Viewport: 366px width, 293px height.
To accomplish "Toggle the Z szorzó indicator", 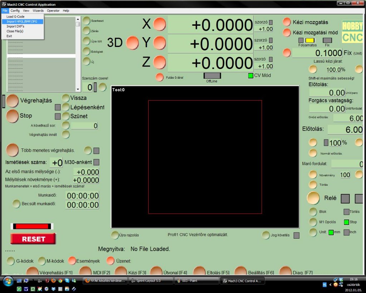I will (x=271, y=59).
